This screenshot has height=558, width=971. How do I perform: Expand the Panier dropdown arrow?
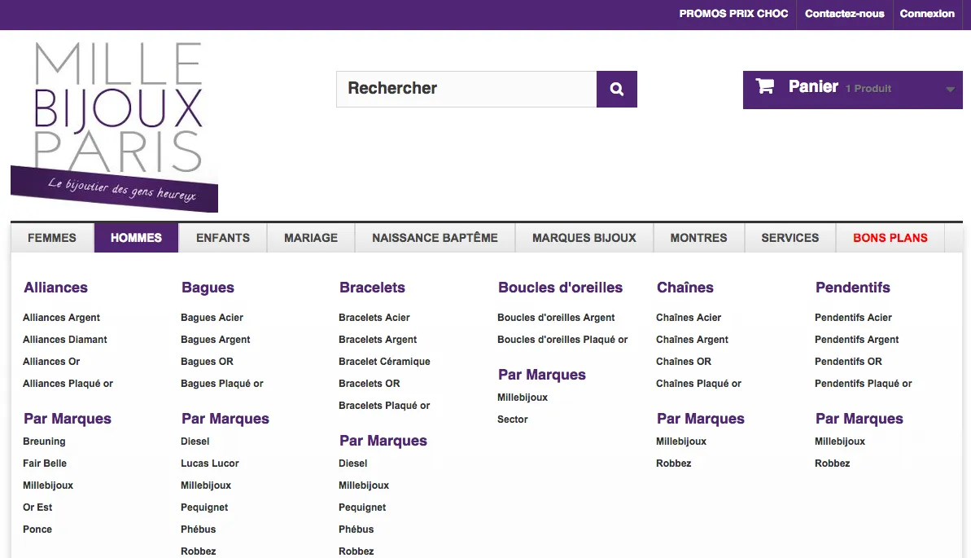(x=950, y=90)
